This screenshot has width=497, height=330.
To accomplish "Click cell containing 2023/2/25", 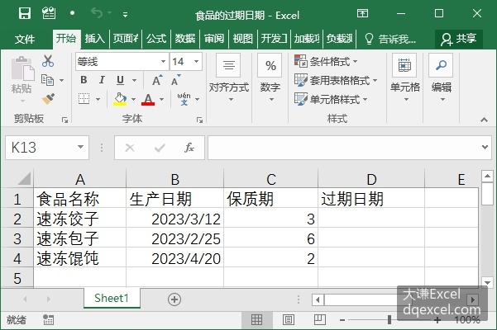I will tap(175, 238).
